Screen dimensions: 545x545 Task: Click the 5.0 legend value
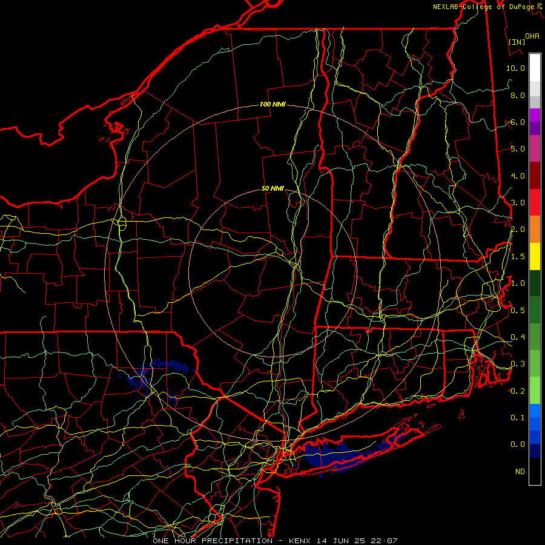[x=518, y=149]
